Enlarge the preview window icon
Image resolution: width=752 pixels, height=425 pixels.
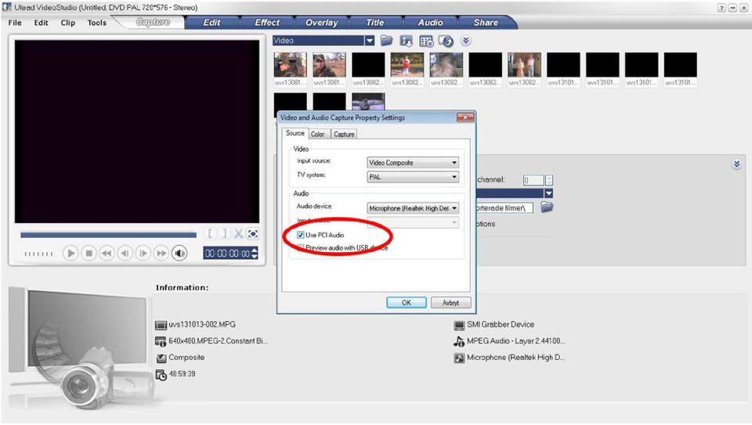coord(253,234)
